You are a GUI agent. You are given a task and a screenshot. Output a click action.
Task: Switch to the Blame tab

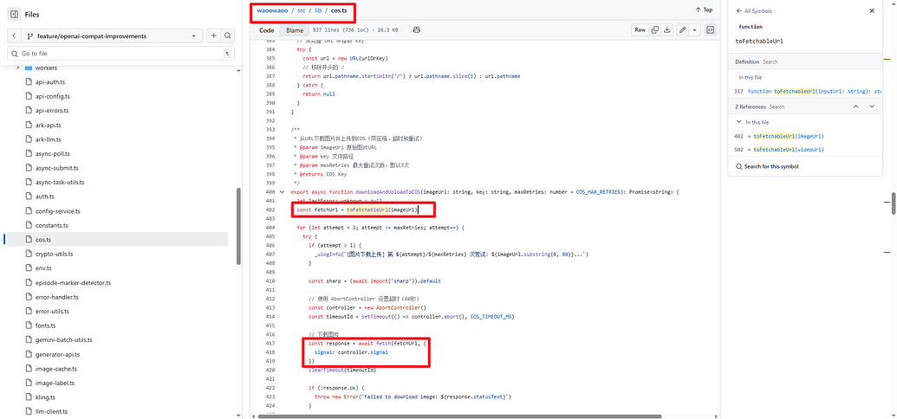pyautogui.click(x=295, y=29)
